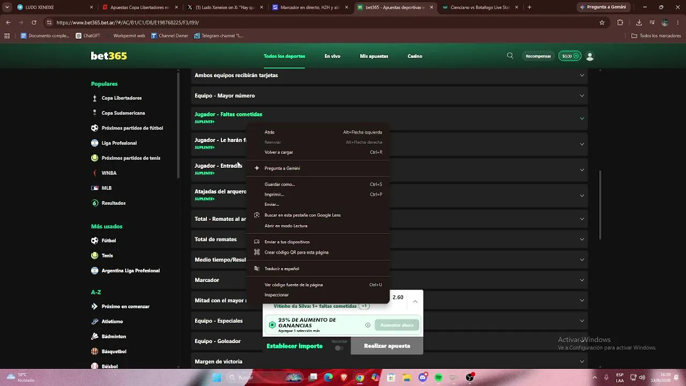Click the MLB logo icon in sidebar

[x=95, y=188]
